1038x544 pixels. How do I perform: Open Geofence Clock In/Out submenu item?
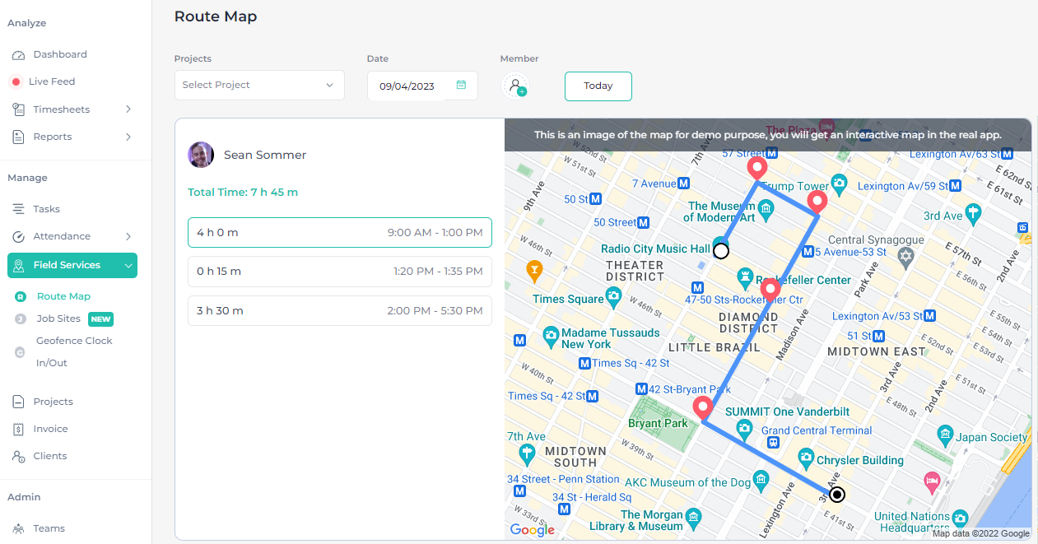(74, 351)
